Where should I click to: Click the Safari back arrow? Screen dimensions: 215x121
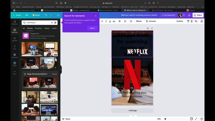pos(21,3)
